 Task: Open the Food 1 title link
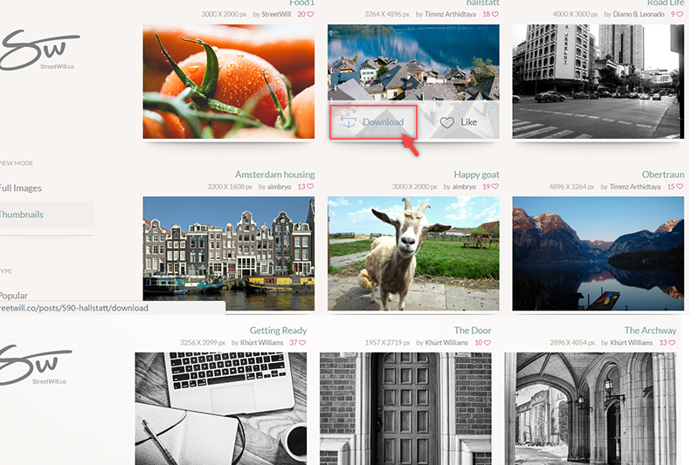coord(301,3)
